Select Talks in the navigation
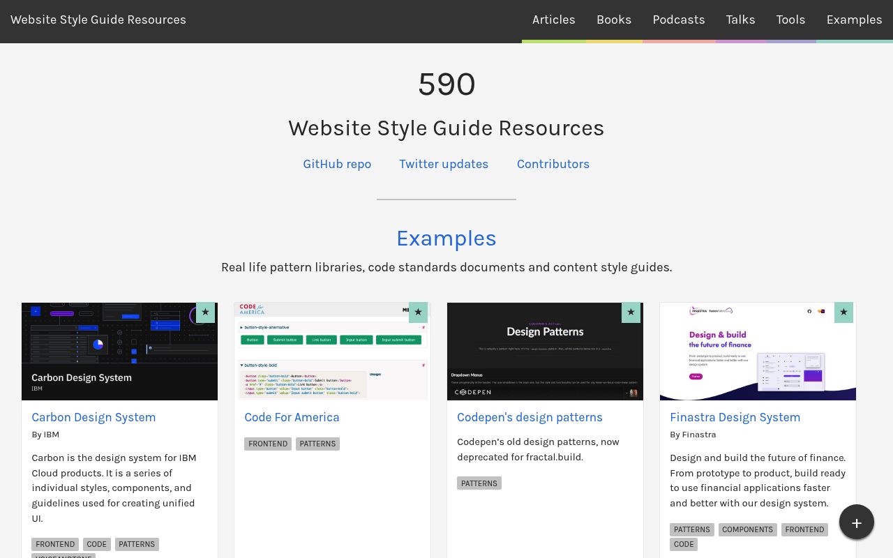The height and width of the screenshot is (558, 893). pos(740,20)
